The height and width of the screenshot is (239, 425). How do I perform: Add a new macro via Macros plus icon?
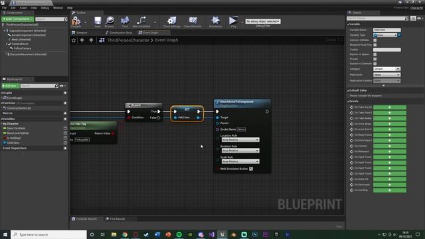[65, 114]
